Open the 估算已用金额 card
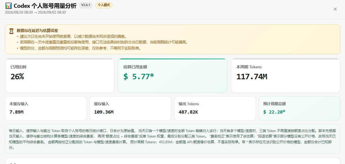Screen dimensions: 345x164 click(172, 76)
